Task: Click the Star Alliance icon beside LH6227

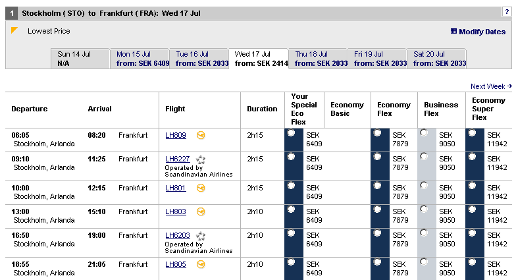Action: pyautogui.click(x=201, y=159)
